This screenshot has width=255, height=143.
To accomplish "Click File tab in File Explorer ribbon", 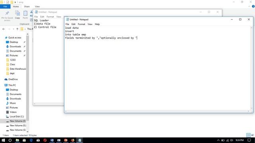I will point(5,6).
